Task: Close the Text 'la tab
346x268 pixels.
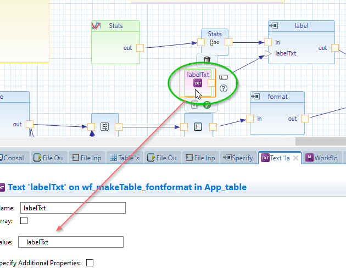Action: [295, 158]
